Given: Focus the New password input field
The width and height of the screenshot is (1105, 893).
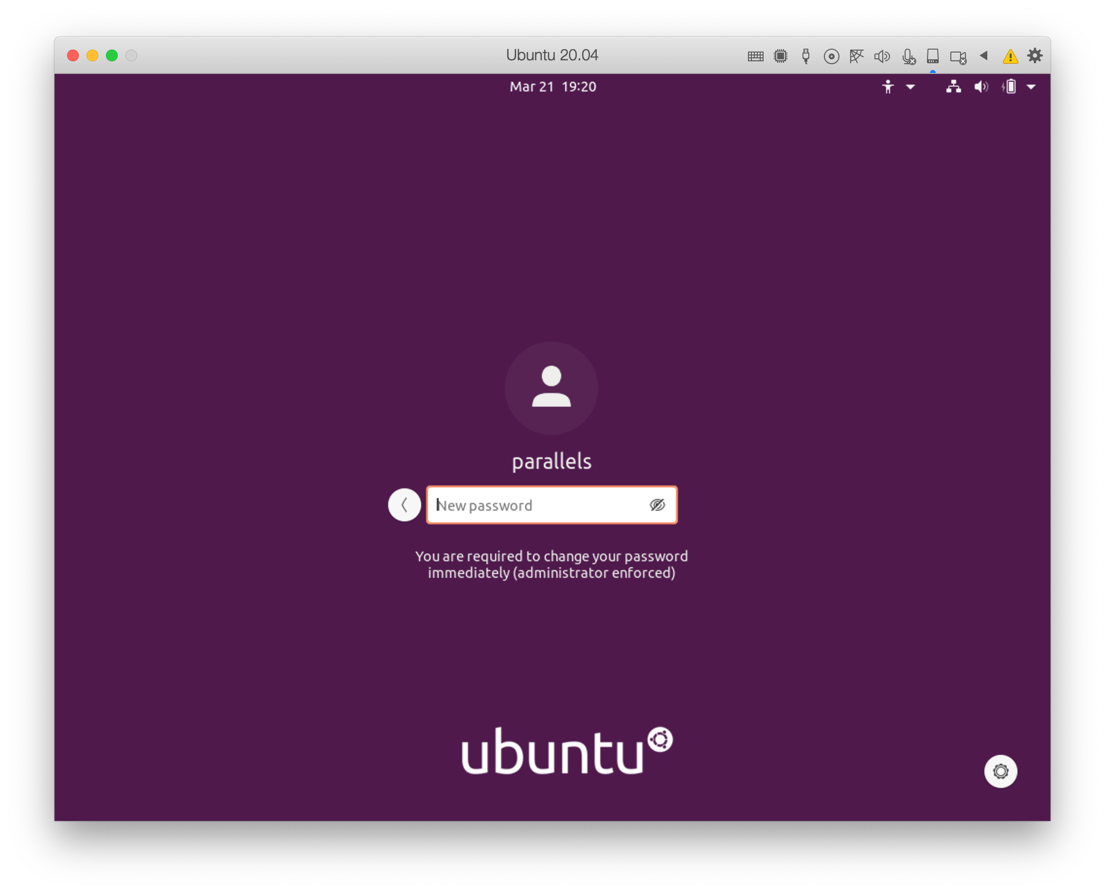Looking at the screenshot, I should tap(535, 505).
